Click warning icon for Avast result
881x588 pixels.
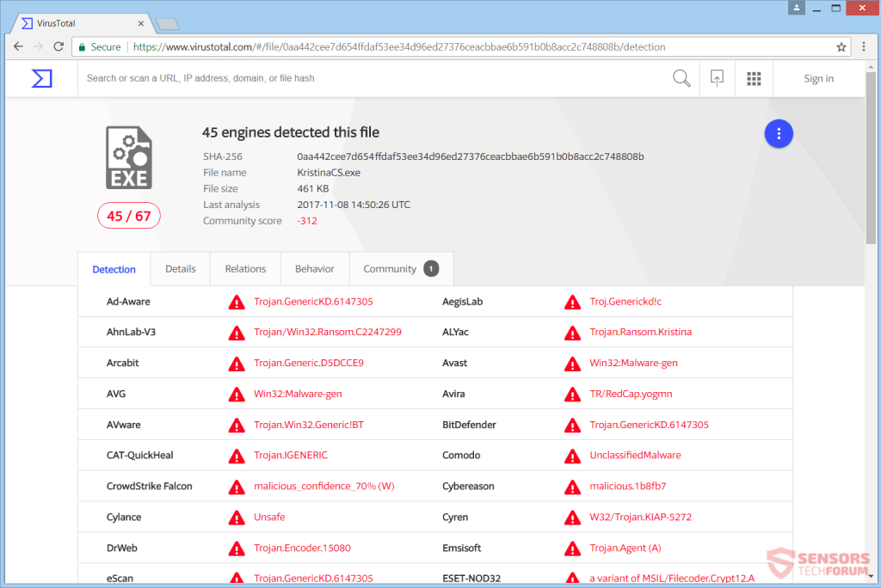click(x=572, y=364)
